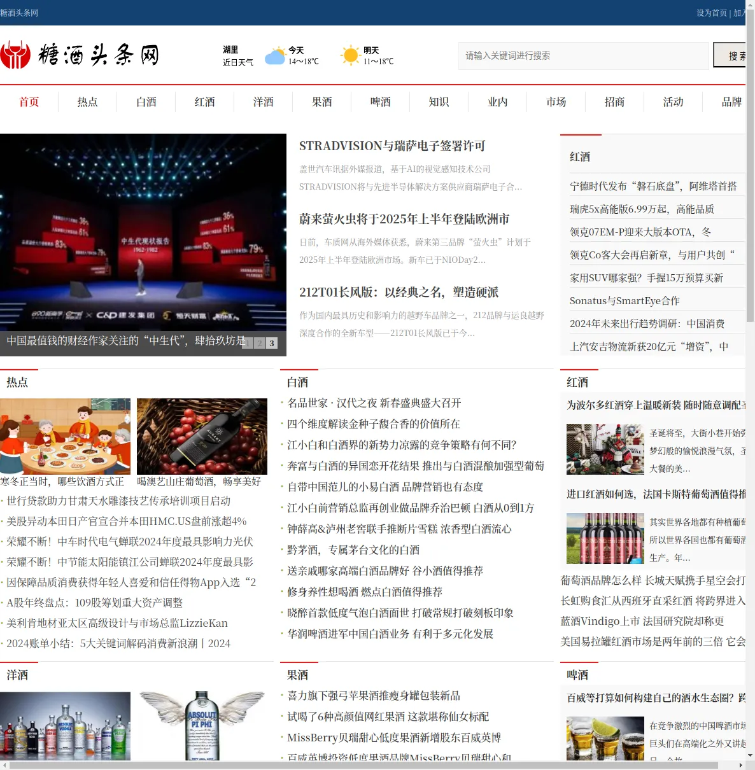The image size is (755, 770).
Task: Open STRADVISION与瑞萨电子签署许可 headline
Action: 392,146
